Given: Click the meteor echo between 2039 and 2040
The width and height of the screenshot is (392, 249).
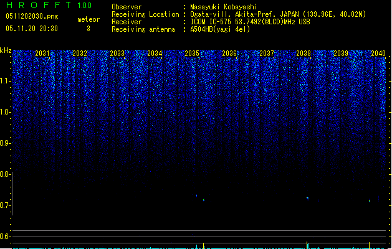Looking at the screenshot, I should pyautogui.click(x=369, y=200).
